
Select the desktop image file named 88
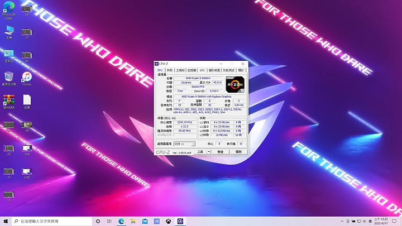27,56
